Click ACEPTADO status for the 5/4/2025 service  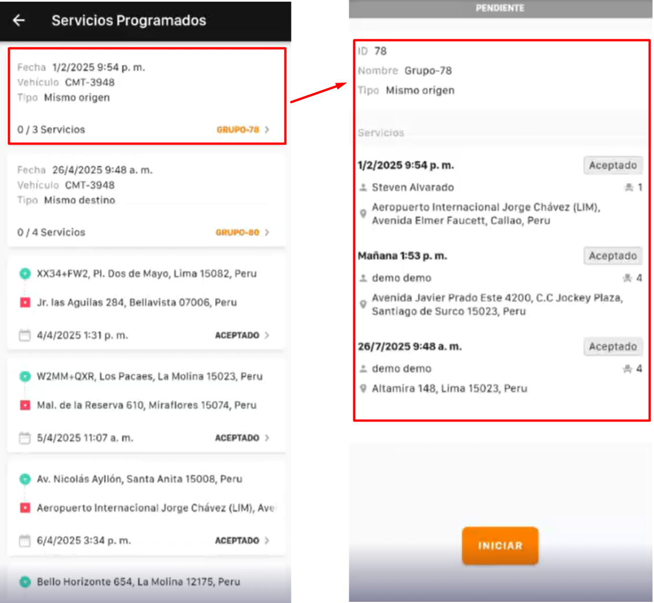point(237,438)
